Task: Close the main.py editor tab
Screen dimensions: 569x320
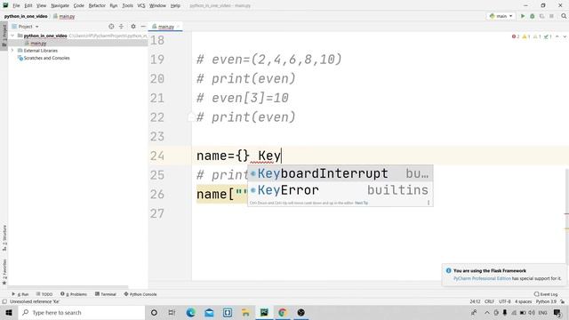Action: coord(178,27)
